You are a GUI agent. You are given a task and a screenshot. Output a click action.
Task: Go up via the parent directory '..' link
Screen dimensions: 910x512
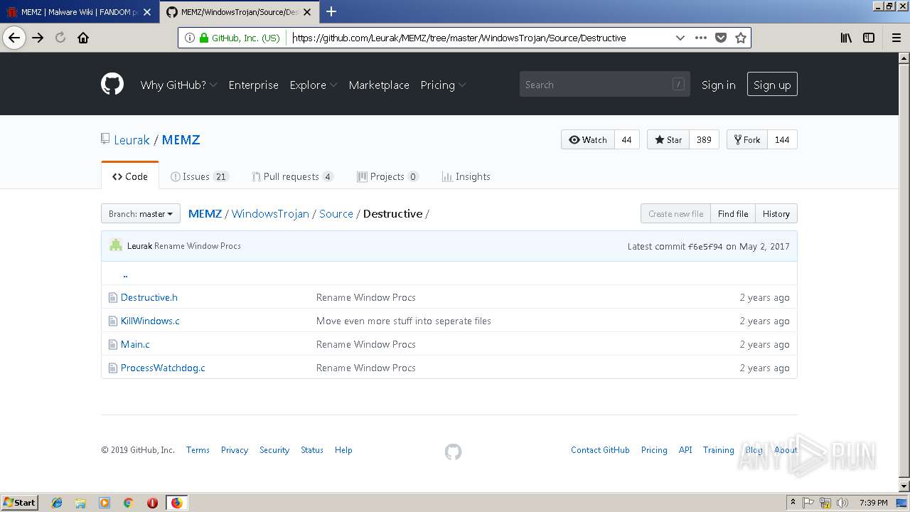pyautogui.click(x=125, y=274)
